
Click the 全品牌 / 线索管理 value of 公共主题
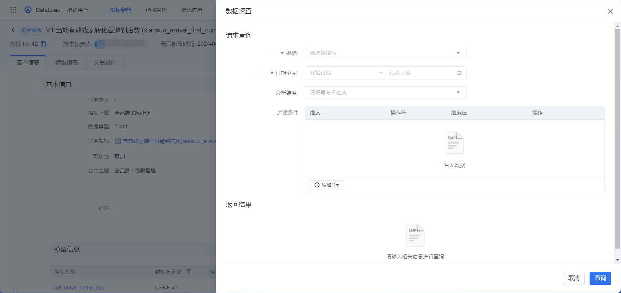coord(135,171)
